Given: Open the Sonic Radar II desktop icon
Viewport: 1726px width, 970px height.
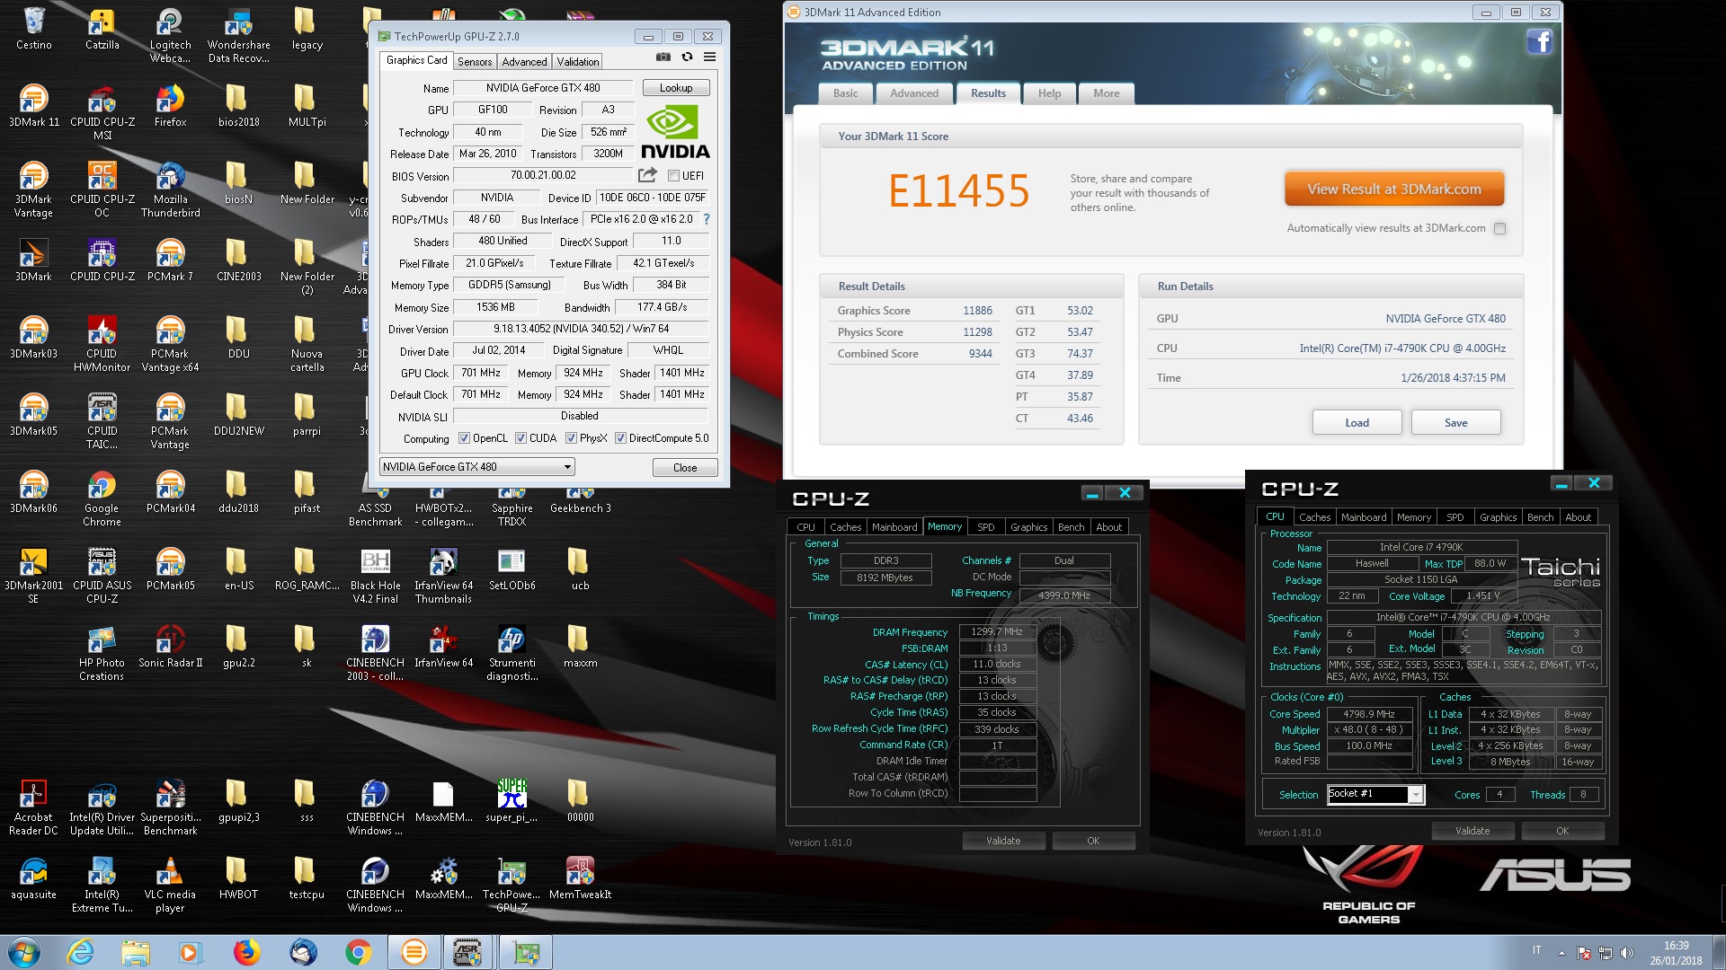Looking at the screenshot, I should [x=170, y=648].
